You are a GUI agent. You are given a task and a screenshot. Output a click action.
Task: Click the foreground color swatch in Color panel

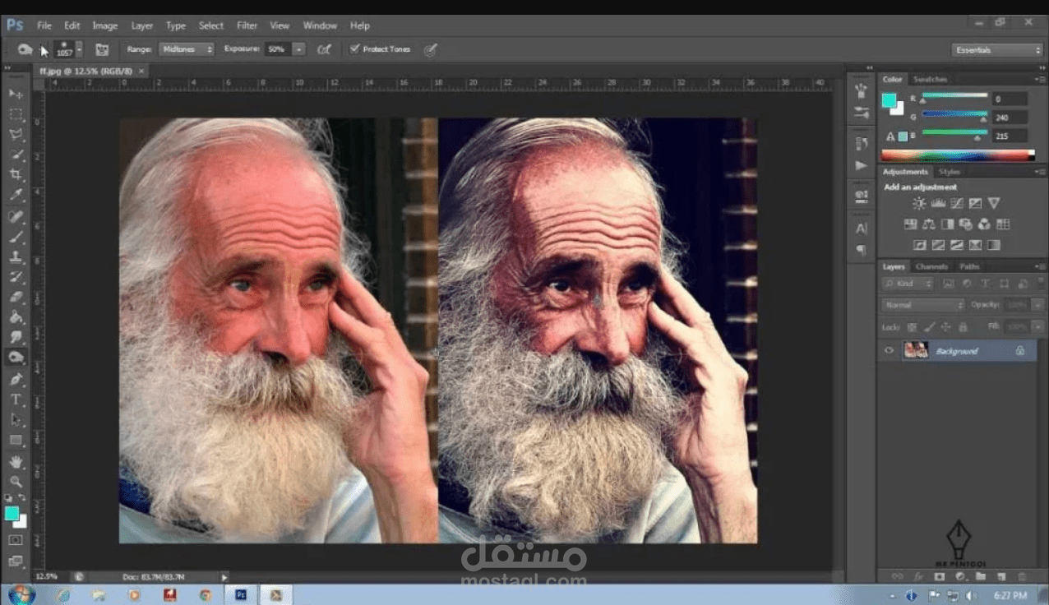889,100
